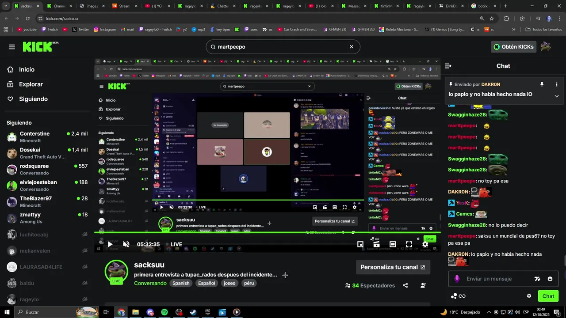Open Spotify from the Windows taskbar
The width and height of the screenshot is (566, 318).
[164, 312]
